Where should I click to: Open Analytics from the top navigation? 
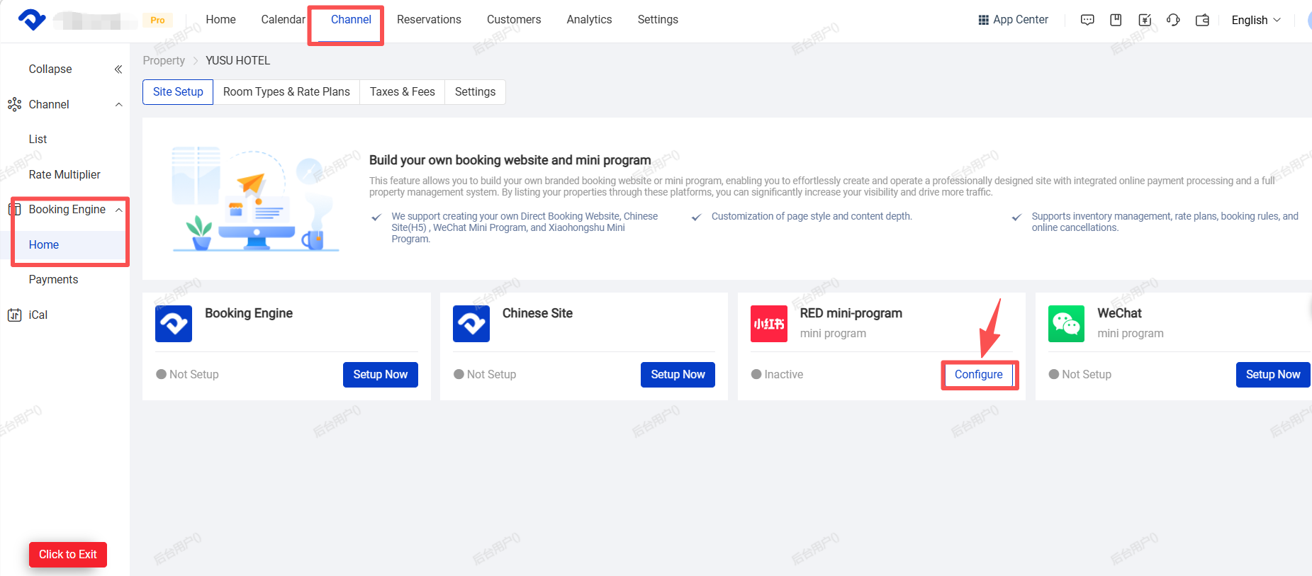[589, 20]
